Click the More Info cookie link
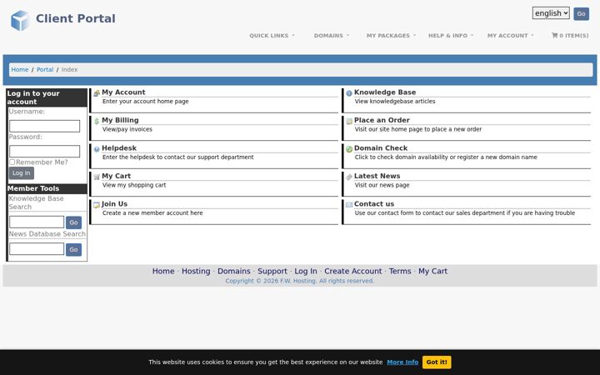Image resolution: width=600 pixels, height=375 pixels. 402,362
